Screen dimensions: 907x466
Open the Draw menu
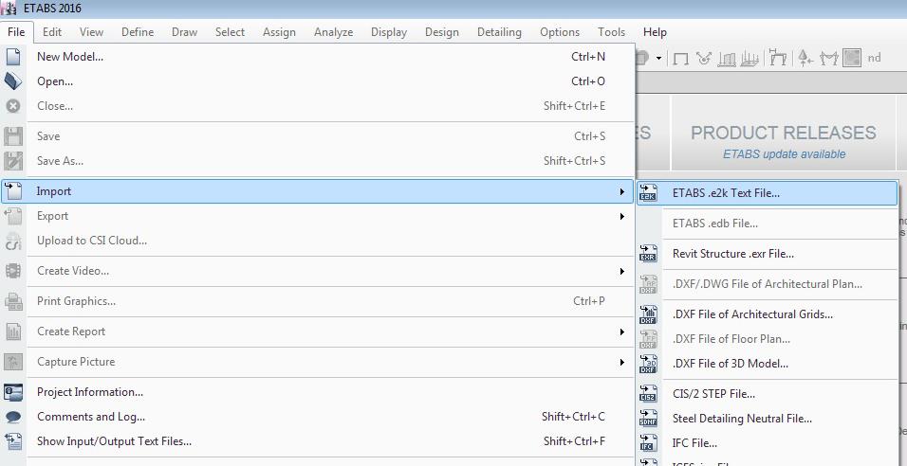click(x=184, y=32)
